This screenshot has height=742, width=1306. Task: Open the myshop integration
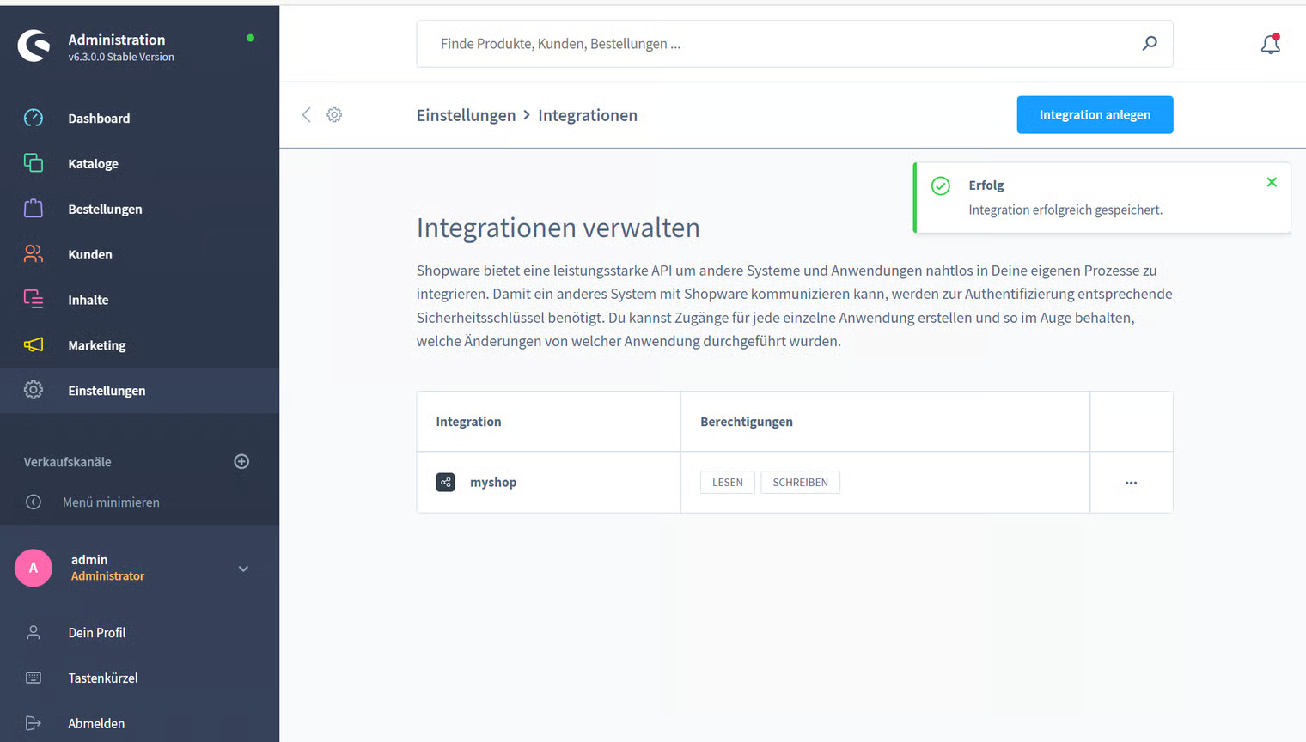pos(493,483)
